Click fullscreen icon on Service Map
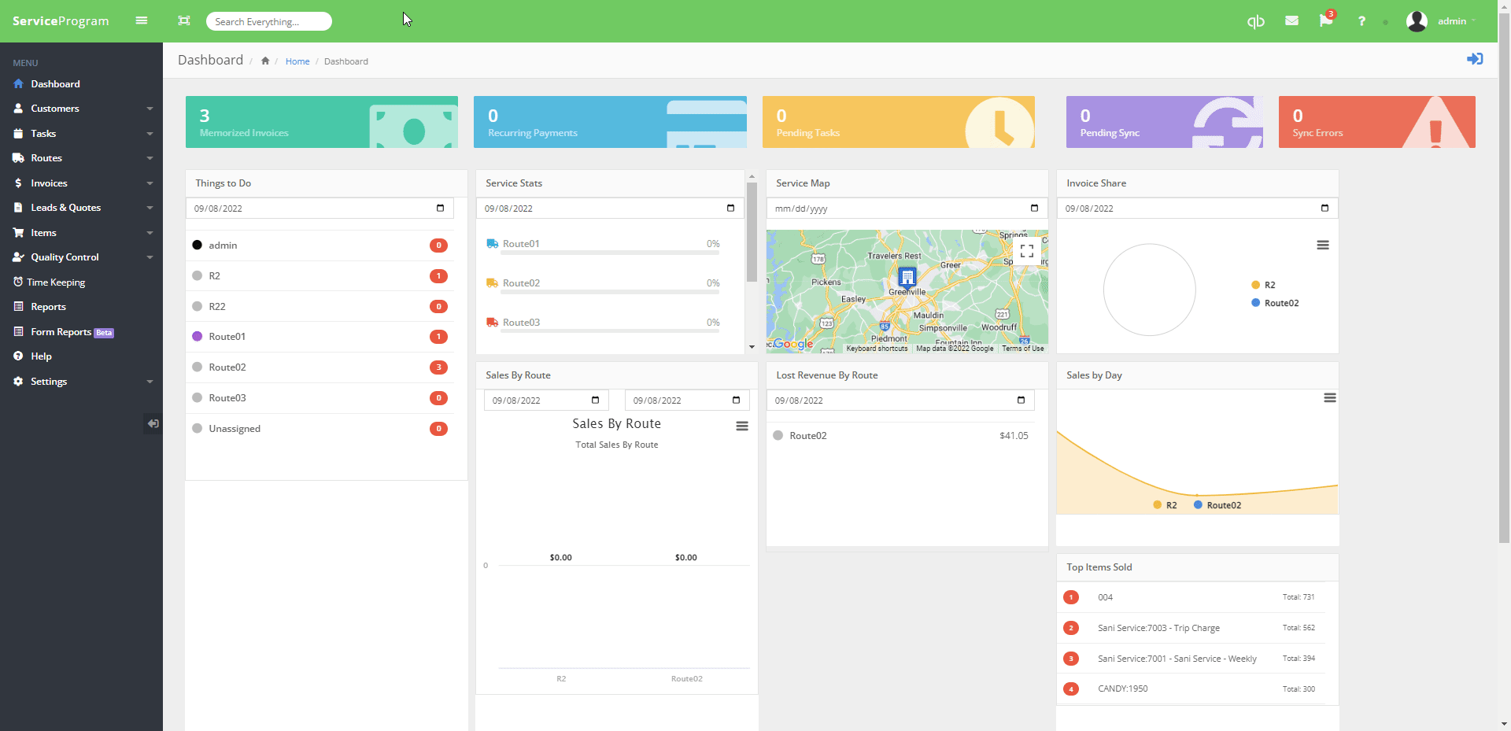The height and width of the screenshot is (731, 1511). click(x=1027, y=251)
